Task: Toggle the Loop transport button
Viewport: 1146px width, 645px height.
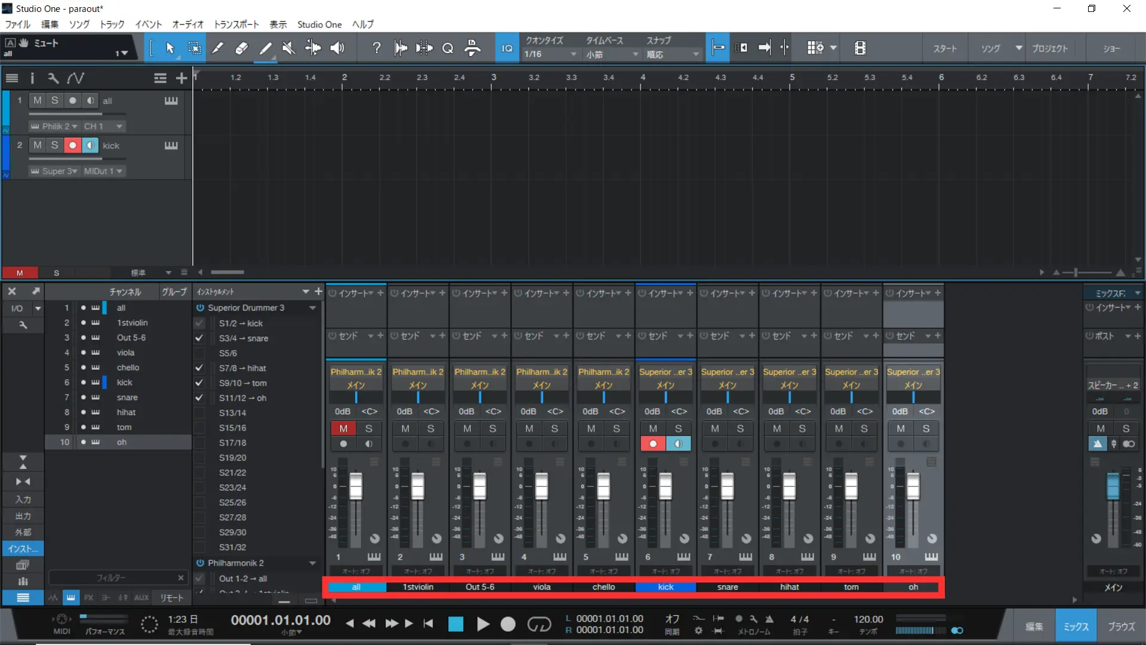Action: click(x=539, y=624)
